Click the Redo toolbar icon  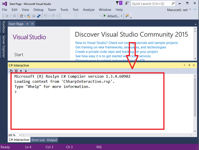[x=53, y=16]
